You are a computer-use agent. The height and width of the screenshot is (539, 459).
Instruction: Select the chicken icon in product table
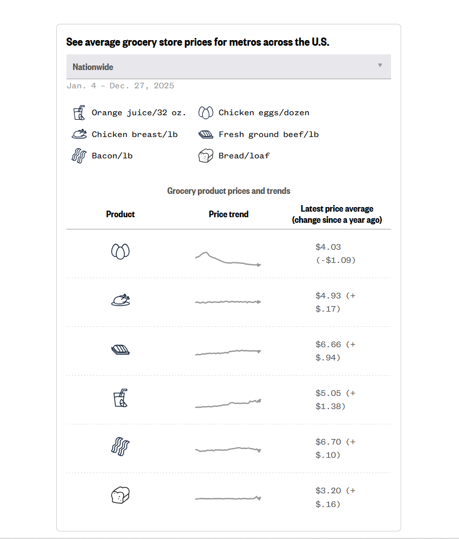[120, 300]
